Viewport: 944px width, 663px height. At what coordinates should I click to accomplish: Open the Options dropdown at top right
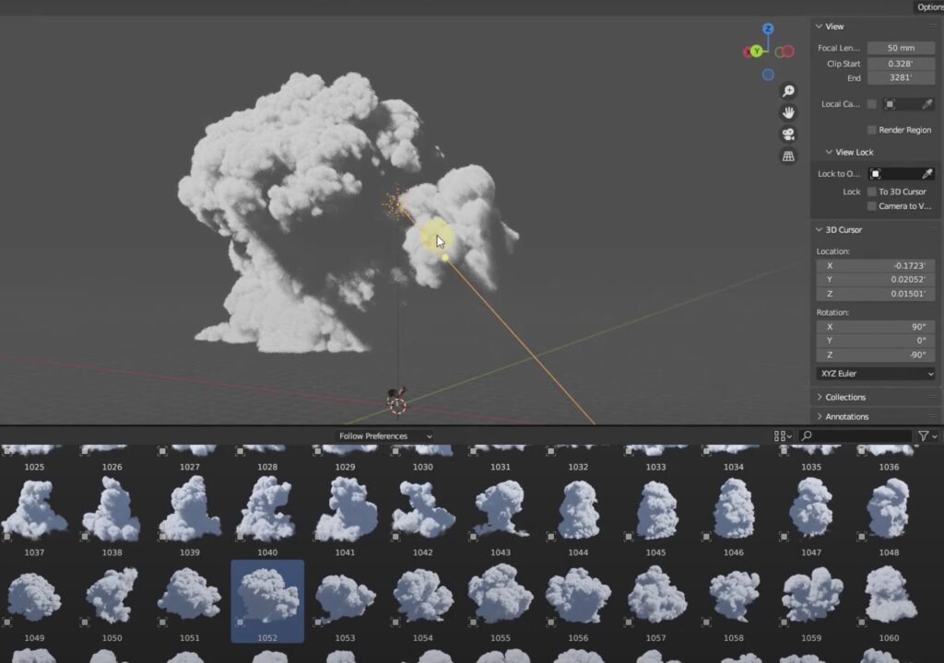pos(928,7)
